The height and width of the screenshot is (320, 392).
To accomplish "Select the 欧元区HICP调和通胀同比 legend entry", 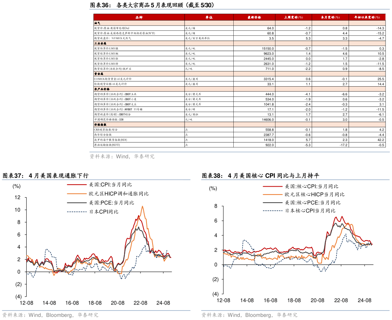I will [x=118, y=194].
